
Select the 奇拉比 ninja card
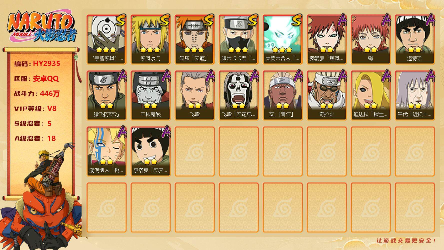click(326, 95)
